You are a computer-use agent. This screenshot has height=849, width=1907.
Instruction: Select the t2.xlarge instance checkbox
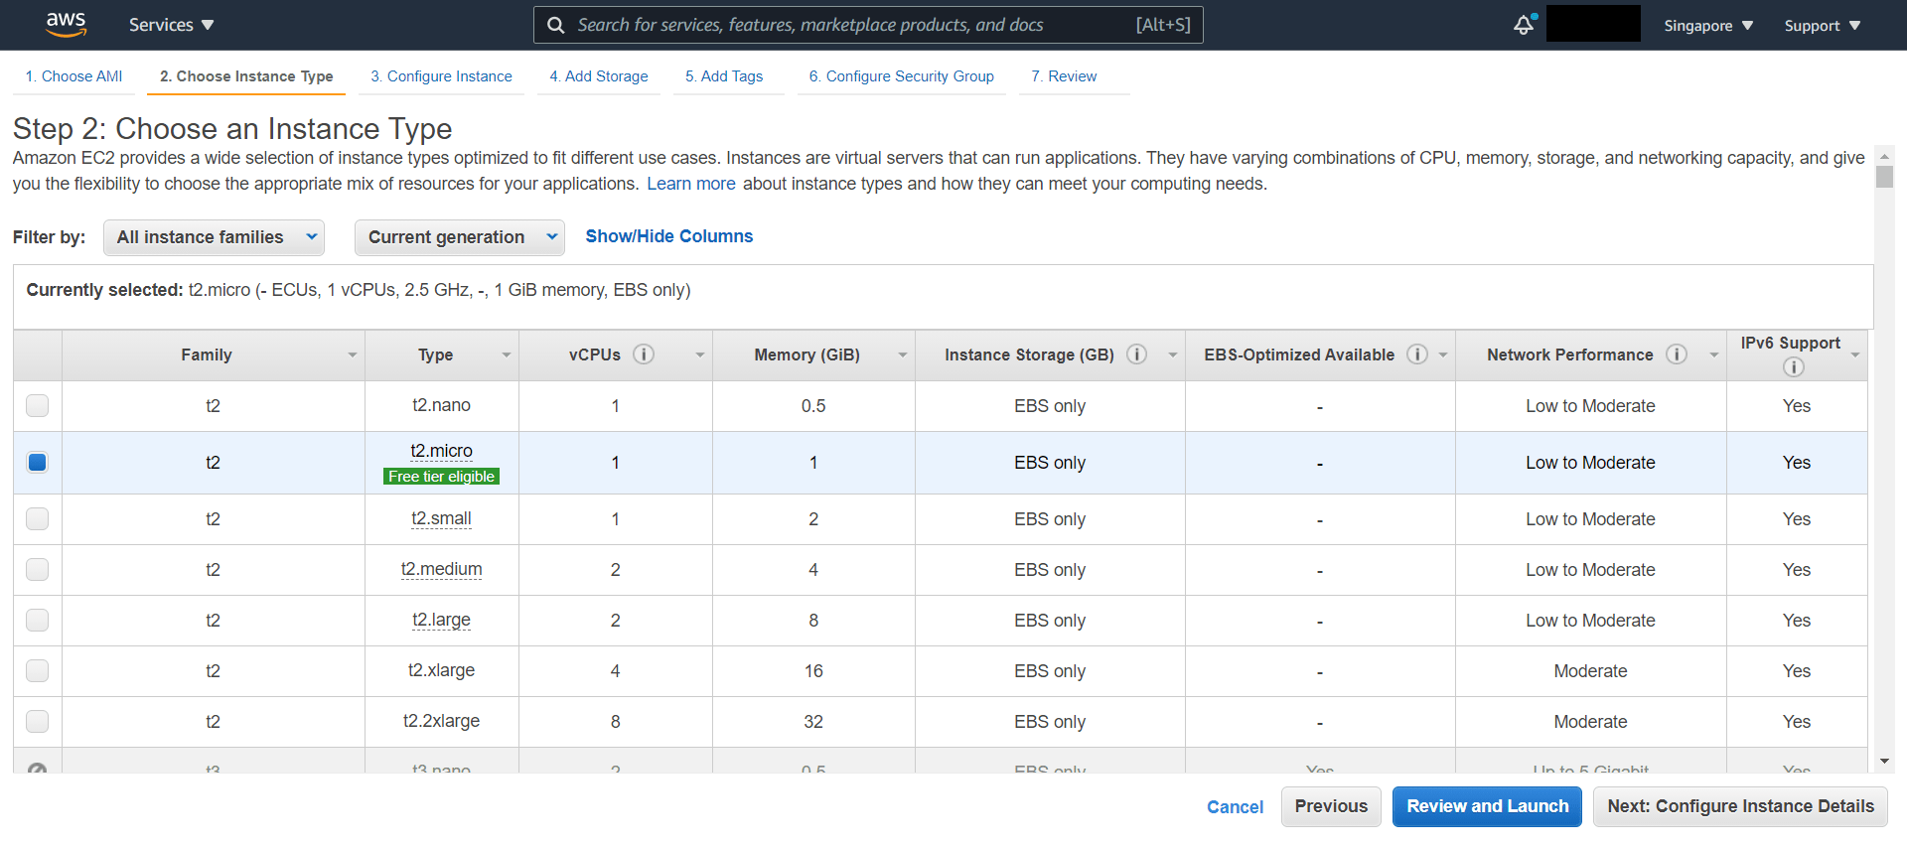click(37, 670)
